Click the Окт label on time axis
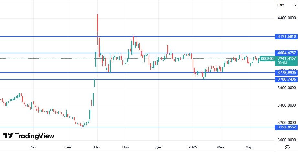 (x=97, y=147)
